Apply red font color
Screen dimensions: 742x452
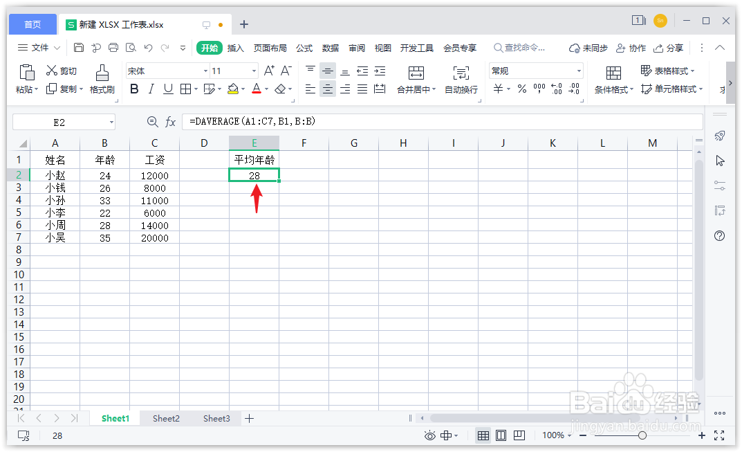[x=257, y=89]
